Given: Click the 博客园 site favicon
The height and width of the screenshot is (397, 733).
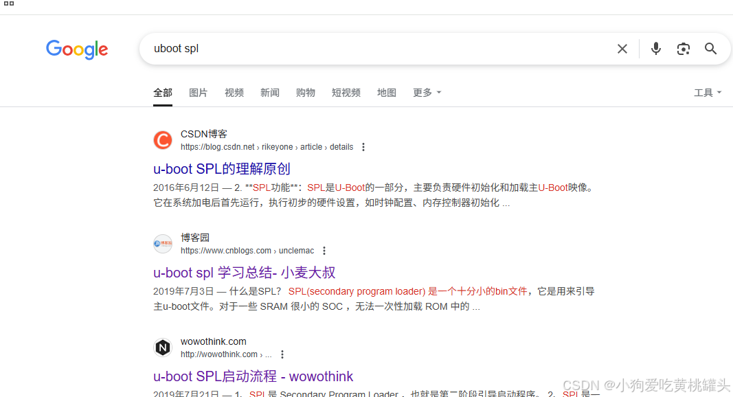Looking at the screenshot, I should 162,243.
